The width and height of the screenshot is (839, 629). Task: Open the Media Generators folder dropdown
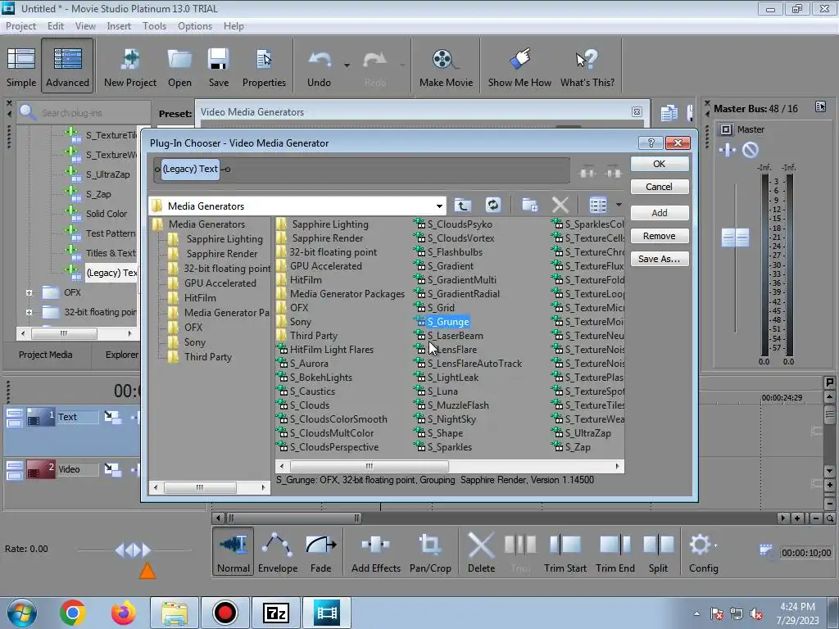pos(439,206)
